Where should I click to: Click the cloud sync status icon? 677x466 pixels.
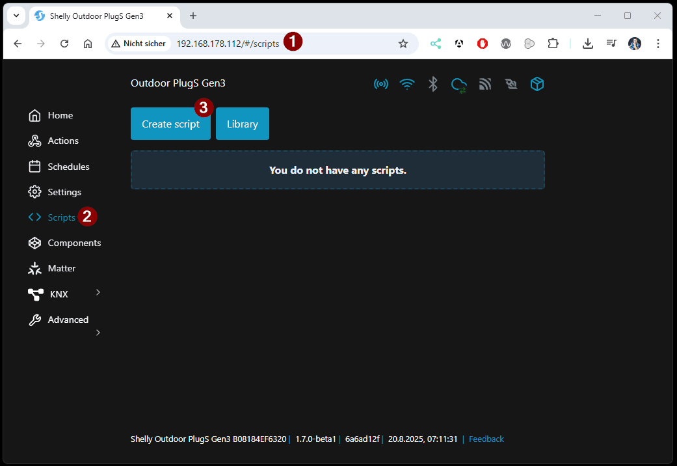pos(458,84)
